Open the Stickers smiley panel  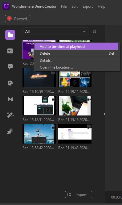tap(10, 83)
